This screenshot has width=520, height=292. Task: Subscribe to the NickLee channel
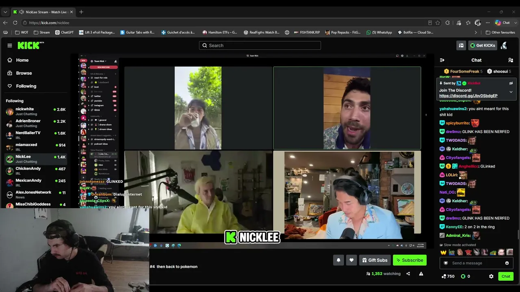click(x=409, y=260)
